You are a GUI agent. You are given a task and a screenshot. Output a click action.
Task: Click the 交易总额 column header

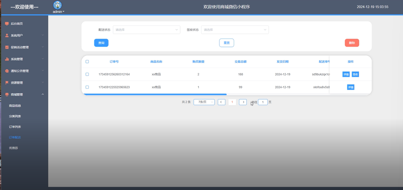241,61
